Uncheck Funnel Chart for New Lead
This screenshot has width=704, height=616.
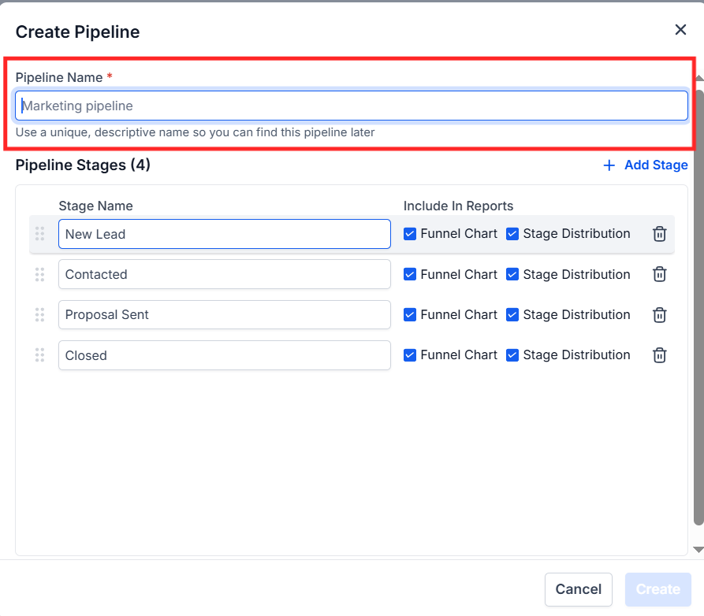click(410, 234)
